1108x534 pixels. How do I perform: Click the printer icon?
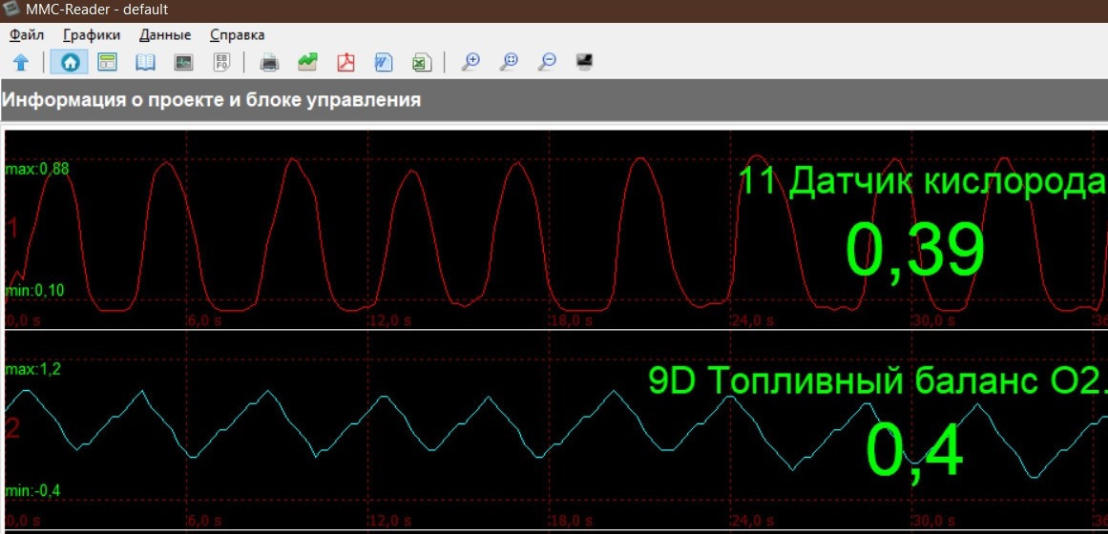pyautogui.click(x=269, y=62)
